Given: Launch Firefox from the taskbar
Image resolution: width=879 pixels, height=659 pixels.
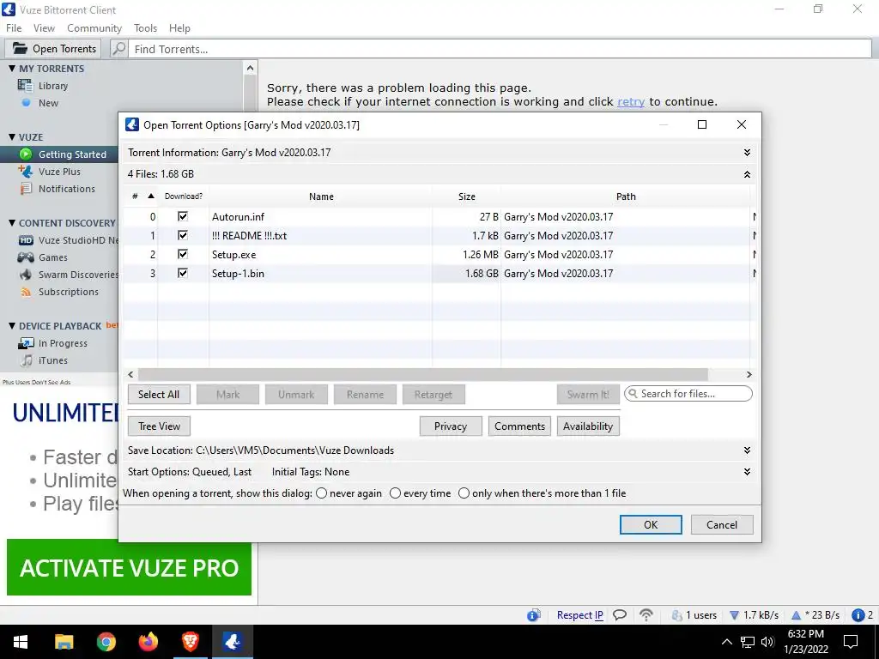Looking at the screenshot, I should coord(148,642).
